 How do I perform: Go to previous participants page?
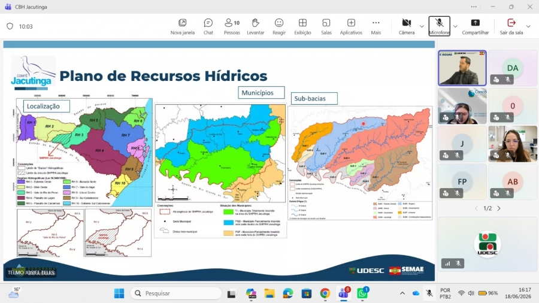coord(477,208)
